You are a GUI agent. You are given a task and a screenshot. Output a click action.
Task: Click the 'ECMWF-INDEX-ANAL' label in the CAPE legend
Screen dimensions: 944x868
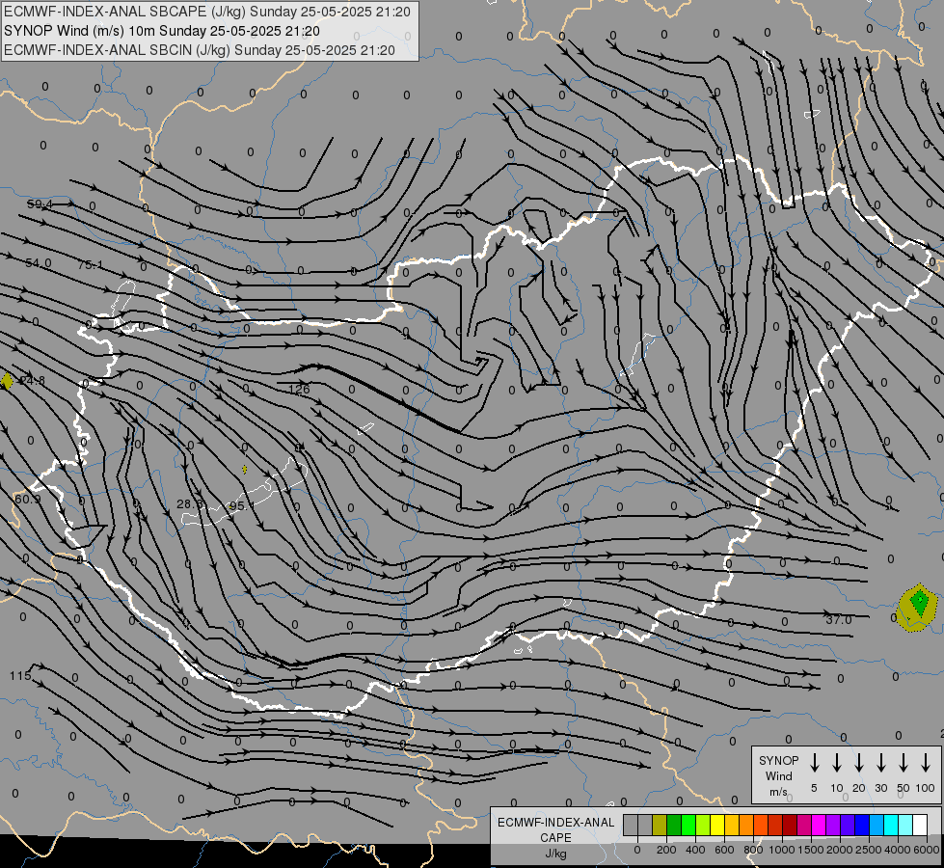pyautogui.click(x=555, y=823)
